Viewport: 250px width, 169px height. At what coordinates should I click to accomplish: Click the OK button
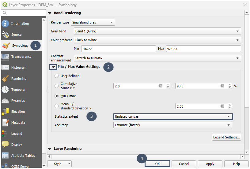[157, 164]
